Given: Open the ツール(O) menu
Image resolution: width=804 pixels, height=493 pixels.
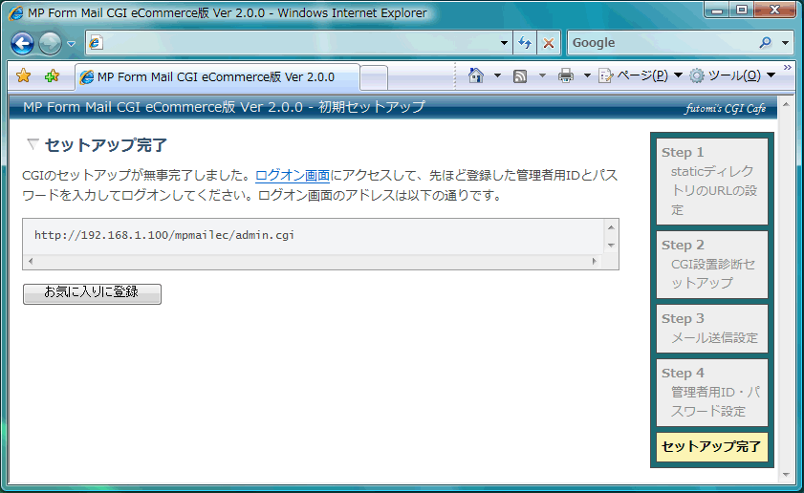Looking at the screenshot, I should coord(732,75).
